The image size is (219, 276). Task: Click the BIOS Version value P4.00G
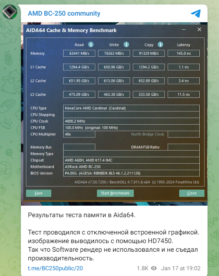131,173
